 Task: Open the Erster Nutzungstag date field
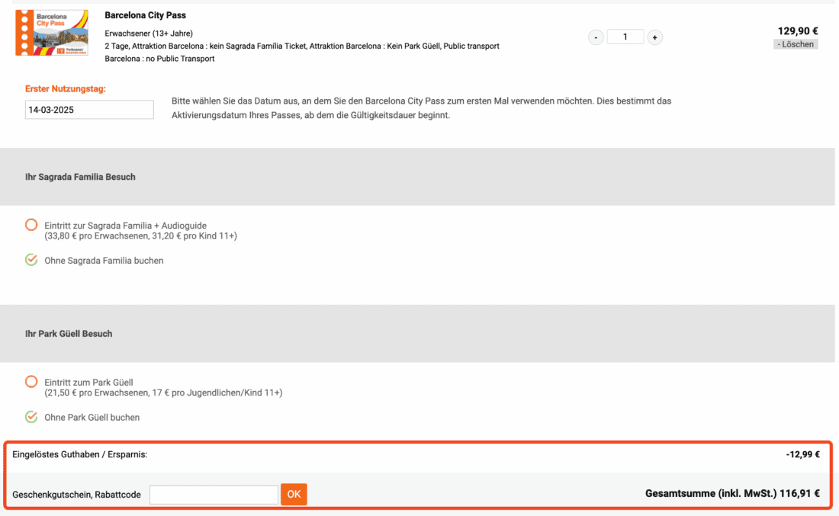click(x=89, y=110)
